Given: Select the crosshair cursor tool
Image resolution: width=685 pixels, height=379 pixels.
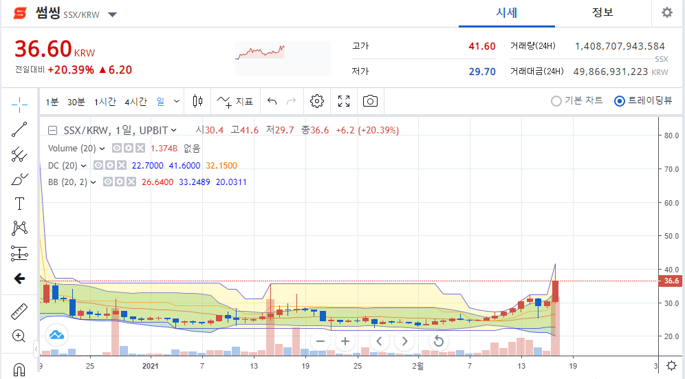Looking at the screenshot, I should [20, 105].
